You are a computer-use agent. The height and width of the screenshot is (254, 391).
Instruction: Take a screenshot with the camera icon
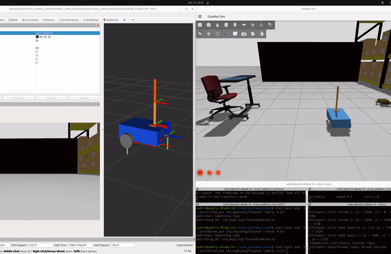244,34
